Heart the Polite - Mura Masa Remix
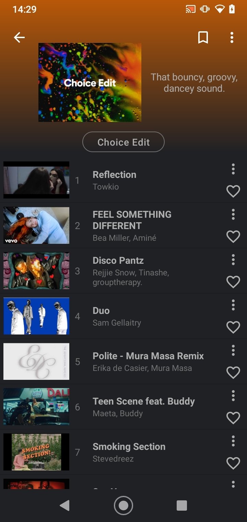Screen dimensions: 247x522 coord(233,373)
